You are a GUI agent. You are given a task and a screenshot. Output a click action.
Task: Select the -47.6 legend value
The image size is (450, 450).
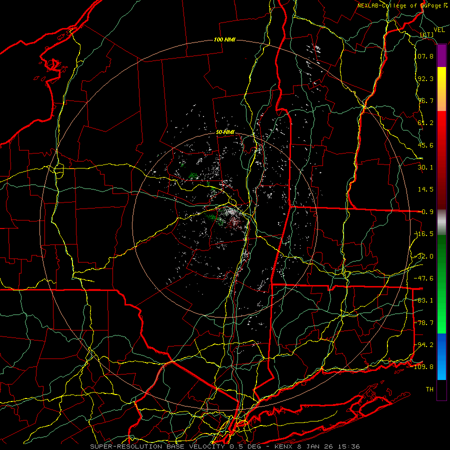click(x=424, y=278)
